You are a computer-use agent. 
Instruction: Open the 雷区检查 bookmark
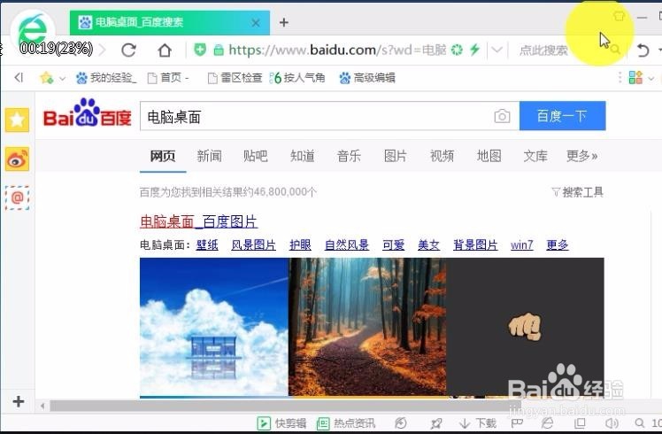tap(235, 77)
